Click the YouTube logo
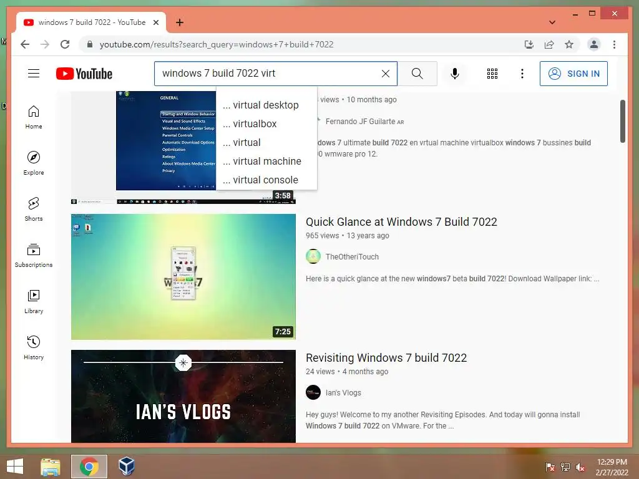The image size is (639, 479). coord(84,74)
